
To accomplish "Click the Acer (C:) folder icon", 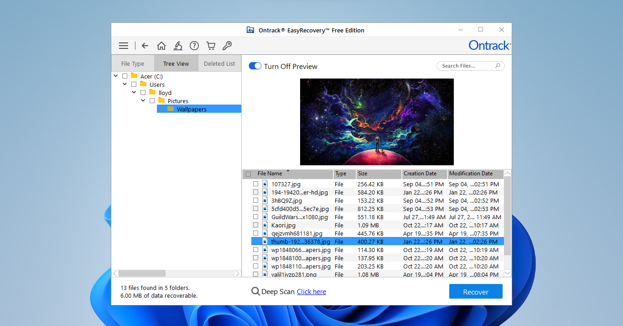I will click(134, 76).
